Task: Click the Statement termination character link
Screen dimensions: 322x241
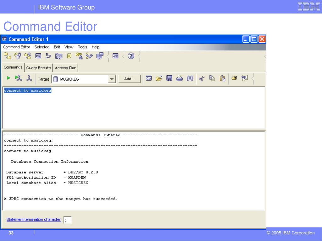Action: tap(34, 219)
